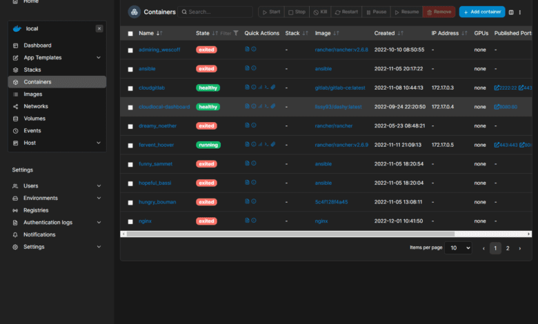Click the Remove containers button
The height and width of the screenshot is (324, 538).
(439, 12)
